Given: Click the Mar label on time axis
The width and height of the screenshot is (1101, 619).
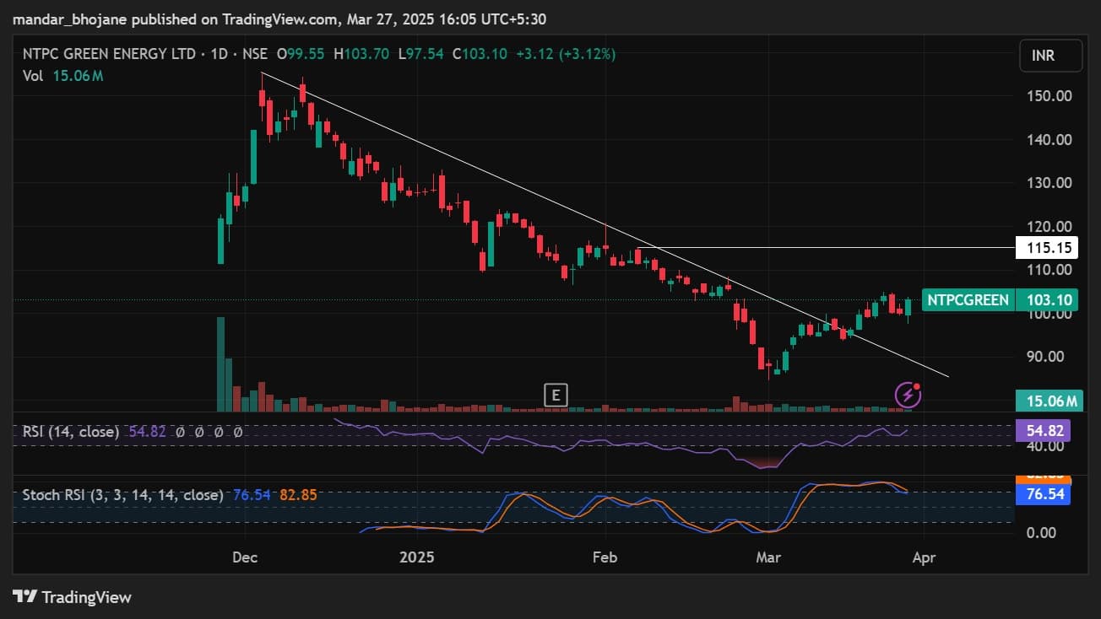Looking at the screenshot, I should coord(767,557).
